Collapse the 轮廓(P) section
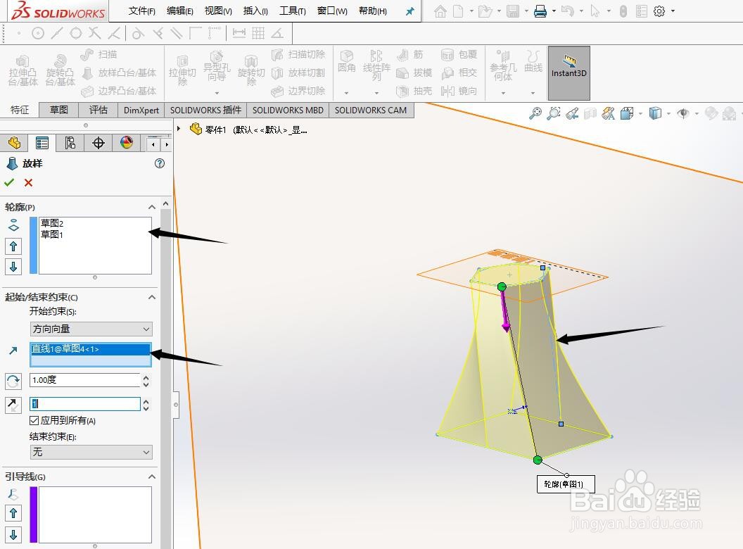 click(x=152, y=207)
